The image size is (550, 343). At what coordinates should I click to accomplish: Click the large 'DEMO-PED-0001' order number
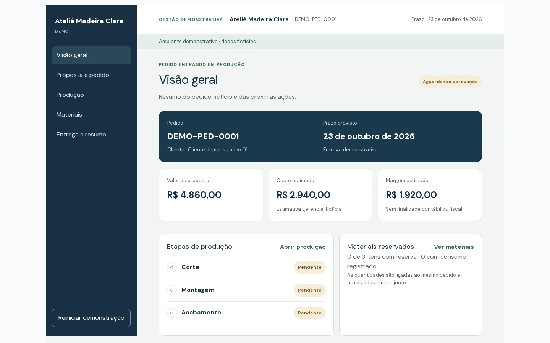(203, 136)
